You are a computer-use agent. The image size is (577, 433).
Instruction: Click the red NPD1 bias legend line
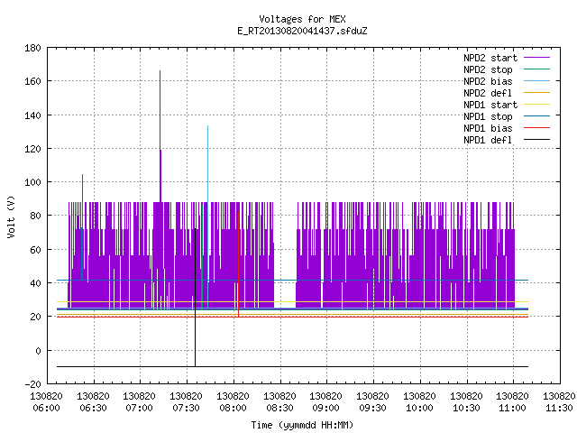click(537, 128)
